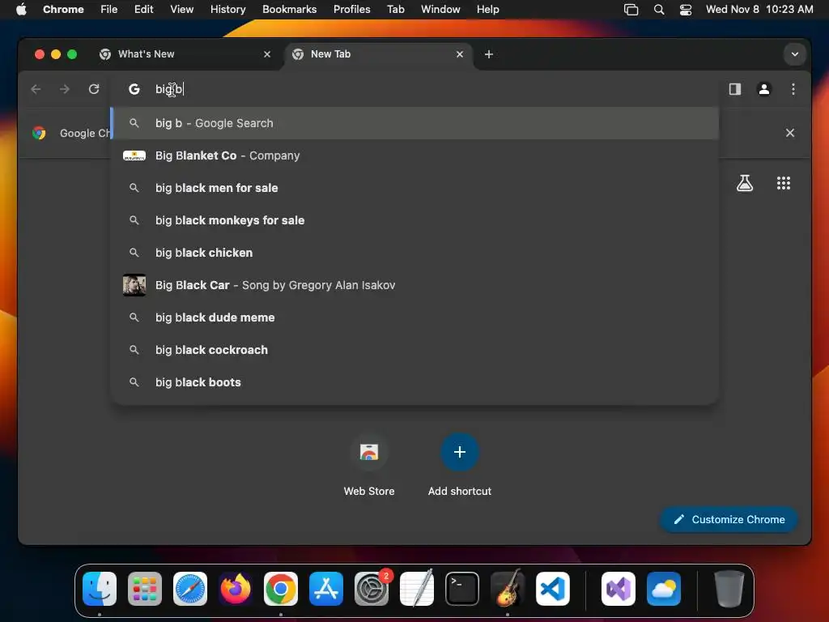Screen dimensions: 829x622
Task: Open the View menu
Action: 181,9
